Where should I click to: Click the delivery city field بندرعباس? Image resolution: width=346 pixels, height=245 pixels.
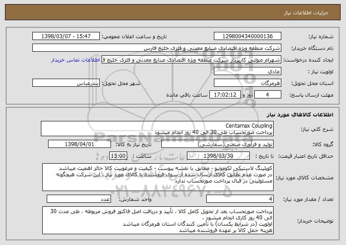[x=66, y=83]
